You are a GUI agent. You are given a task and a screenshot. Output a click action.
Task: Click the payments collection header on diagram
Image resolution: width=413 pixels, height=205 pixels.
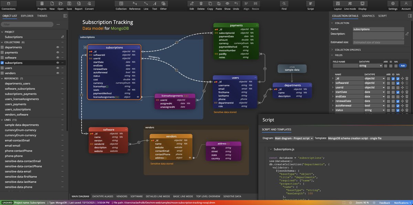tap(236, 25)
